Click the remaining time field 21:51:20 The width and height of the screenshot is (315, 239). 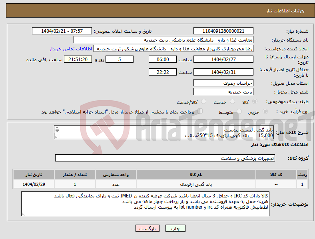click(x=78, y=59)
